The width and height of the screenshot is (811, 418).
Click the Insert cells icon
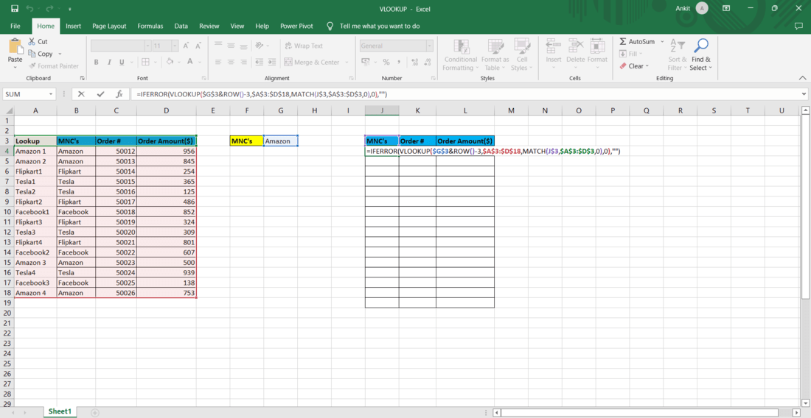tap(554, 46)
